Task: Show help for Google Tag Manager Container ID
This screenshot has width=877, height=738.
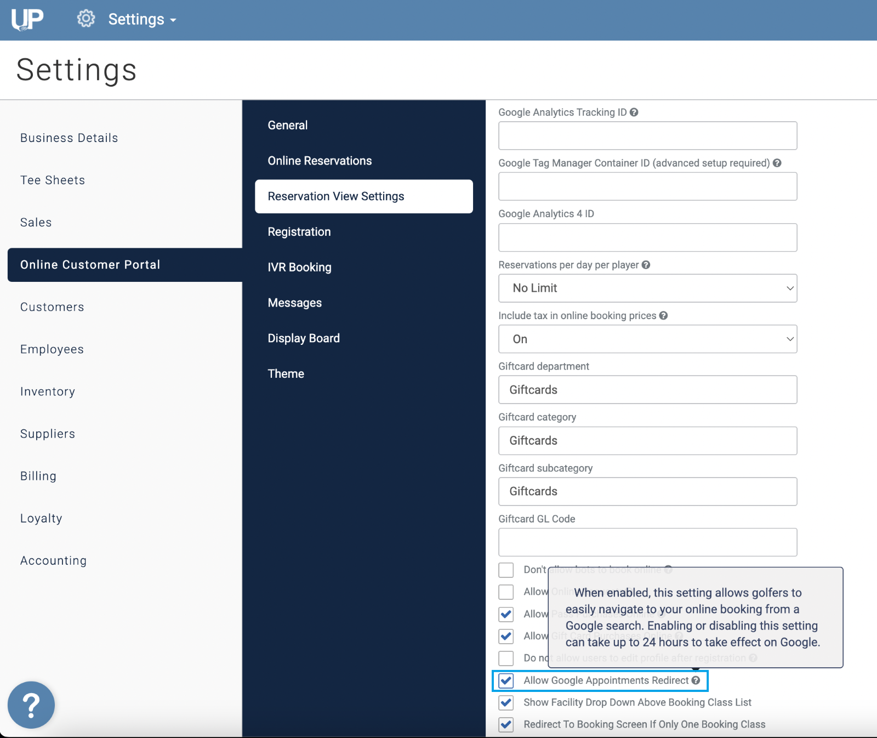Action: point(777,163)
